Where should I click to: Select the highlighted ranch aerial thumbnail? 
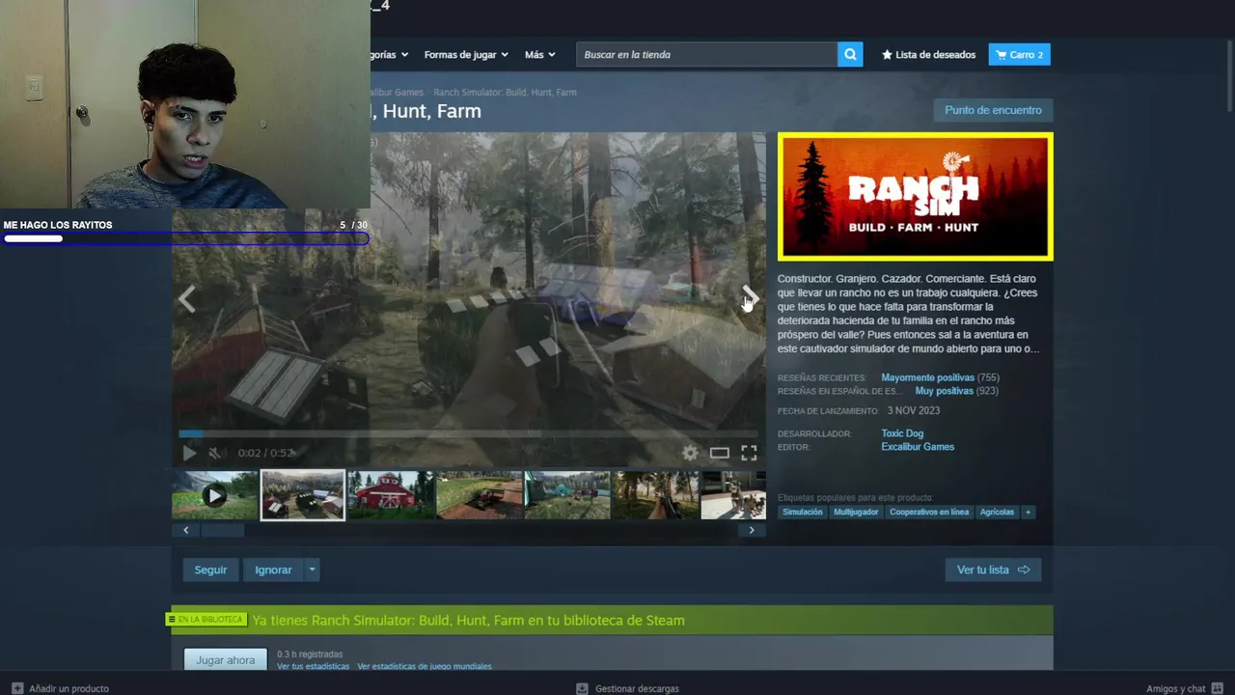[x=303, y=495]
